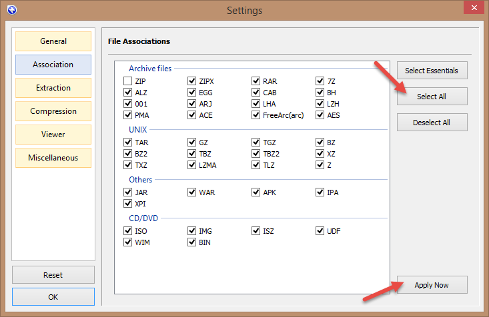Go to the Compression settings tab
The image size is (489, 317).
point(53,111)
